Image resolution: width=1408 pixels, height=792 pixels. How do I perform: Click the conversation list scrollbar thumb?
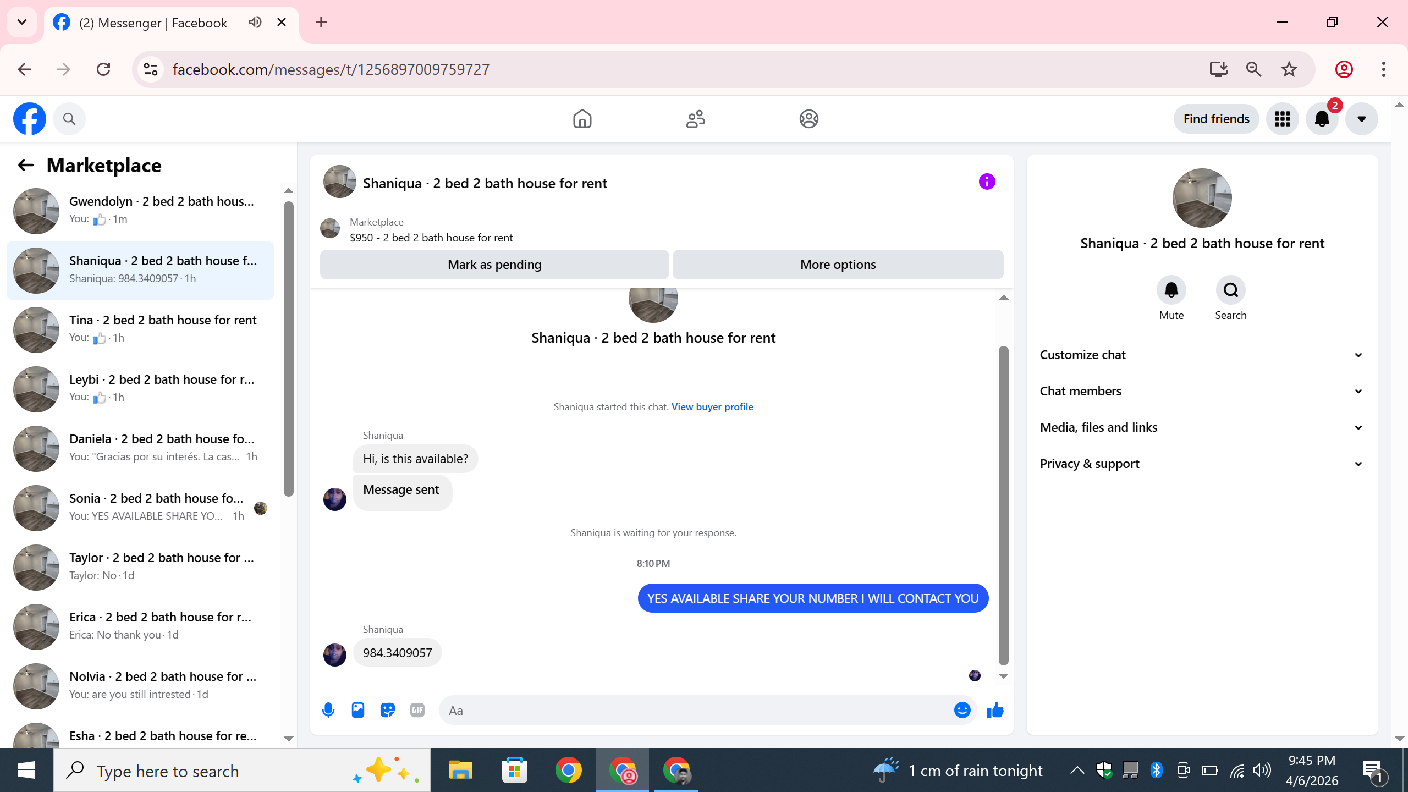pos(289,349)
